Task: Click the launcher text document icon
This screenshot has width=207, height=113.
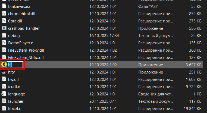Action: pos(4,101)
